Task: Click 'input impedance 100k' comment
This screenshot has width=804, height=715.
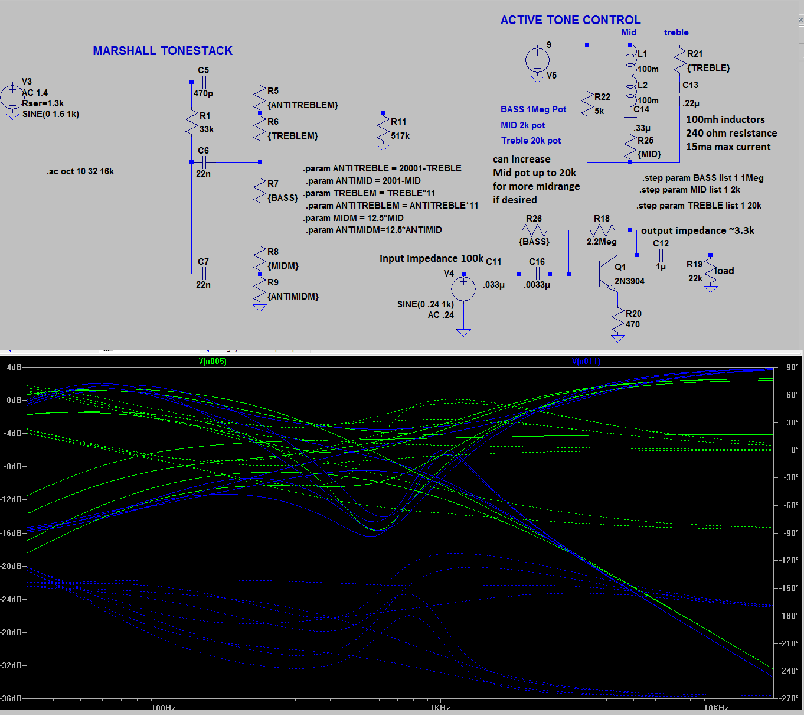Action: coord(432,258)
